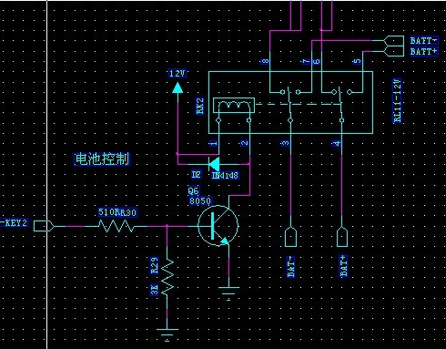The width and height of the screenshot is (446, 349).
Task: Select the 电池控制 text label
Action: [x=102, y=159]
